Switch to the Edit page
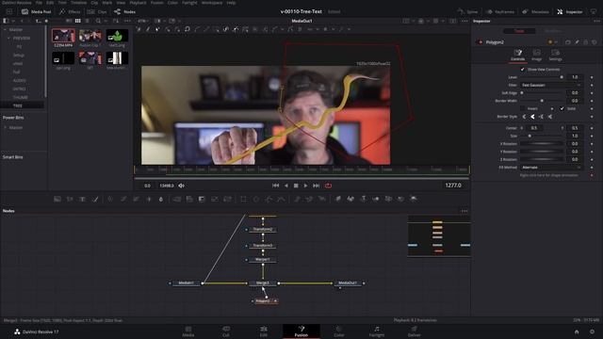603x339 pixels. [x=264, y=331]
